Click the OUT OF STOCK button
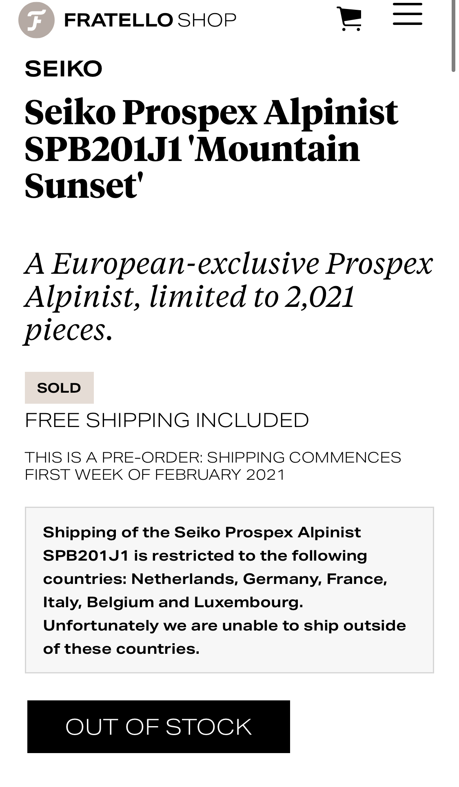 (159, 727)
